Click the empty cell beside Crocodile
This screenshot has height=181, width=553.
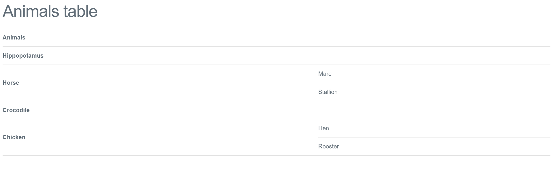click(434, 110)
